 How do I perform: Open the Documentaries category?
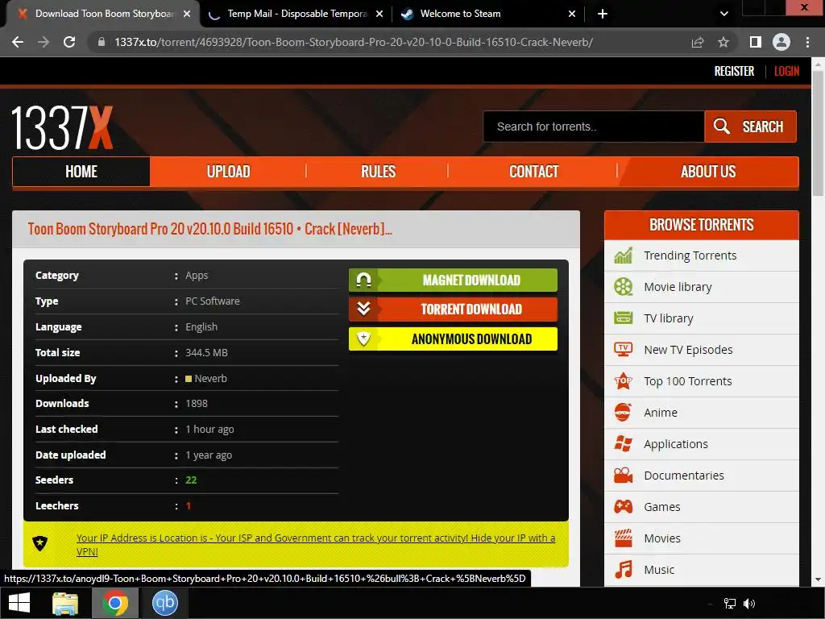click(x=702, y=476)
